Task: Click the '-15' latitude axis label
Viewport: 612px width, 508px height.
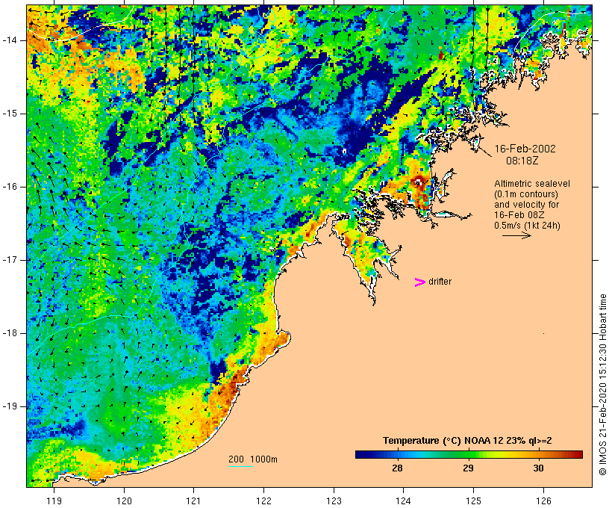Action: click(x=9, y=114)
